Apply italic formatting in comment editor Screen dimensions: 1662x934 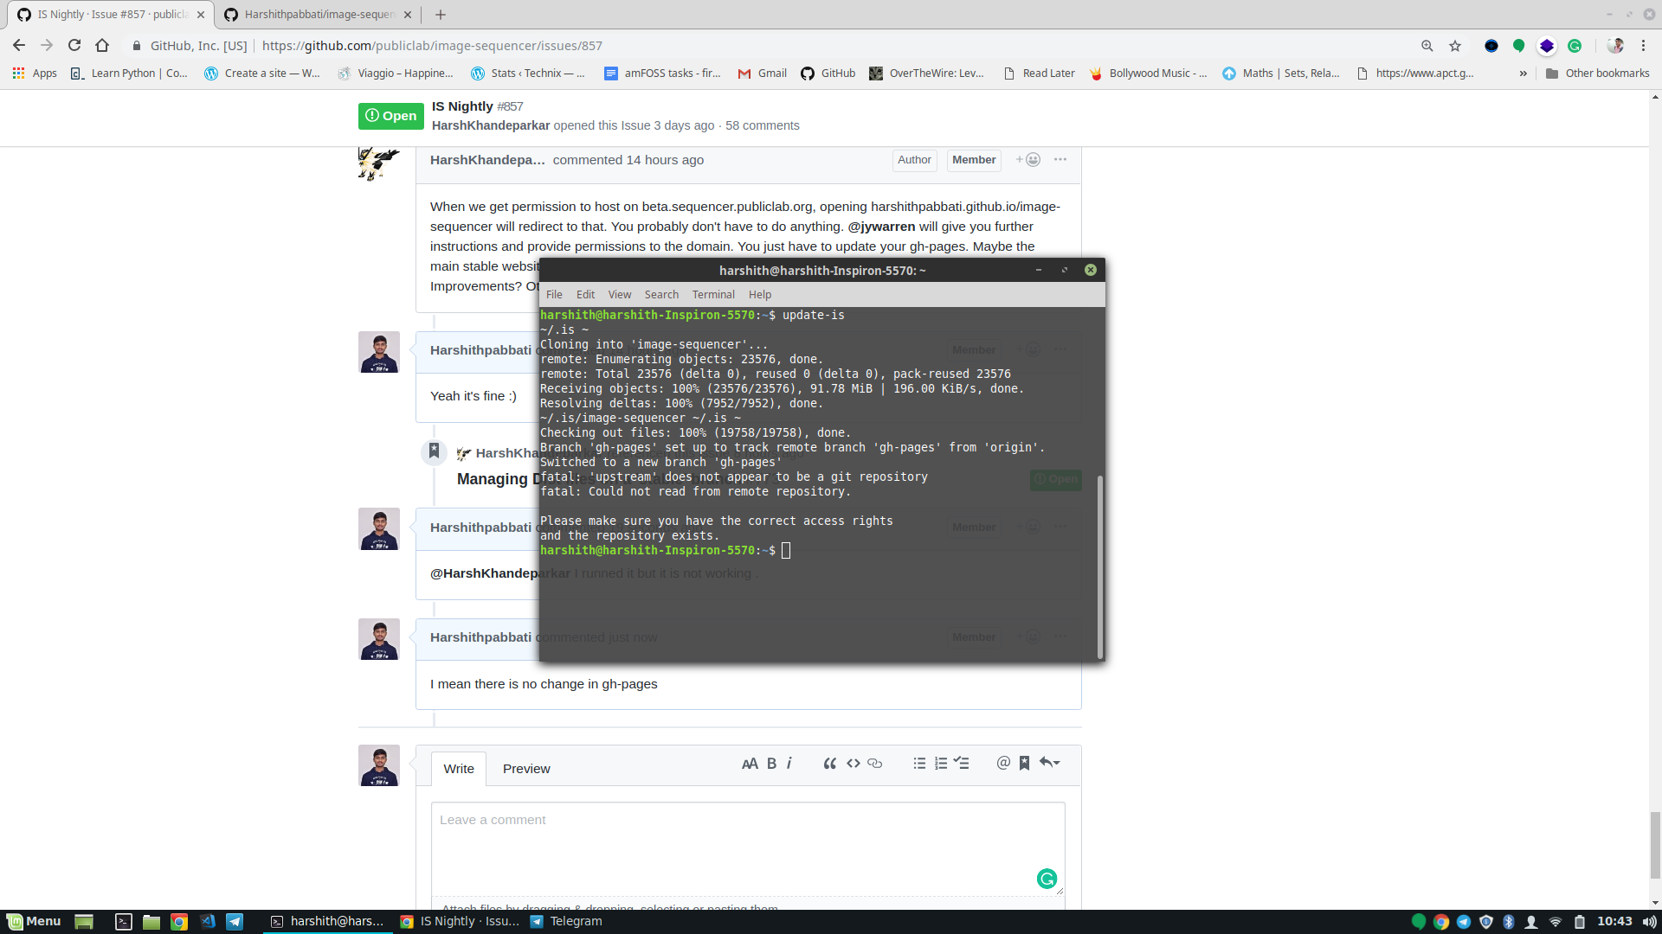click(x=789, y=764)
